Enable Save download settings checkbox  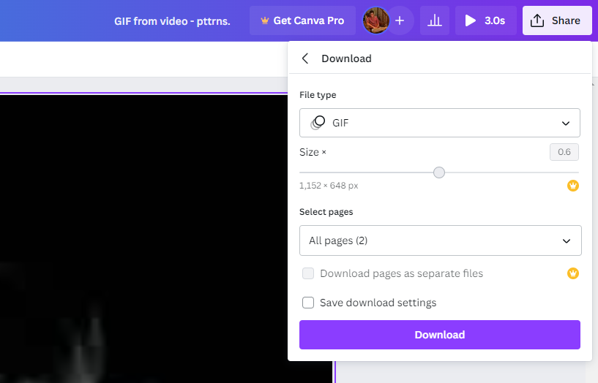(x=308, y=303)
